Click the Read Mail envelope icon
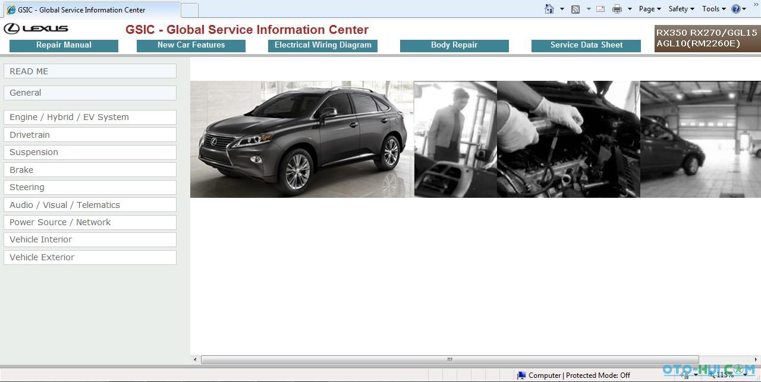This screenshot has width=761, height=382. tap(600, 9)
